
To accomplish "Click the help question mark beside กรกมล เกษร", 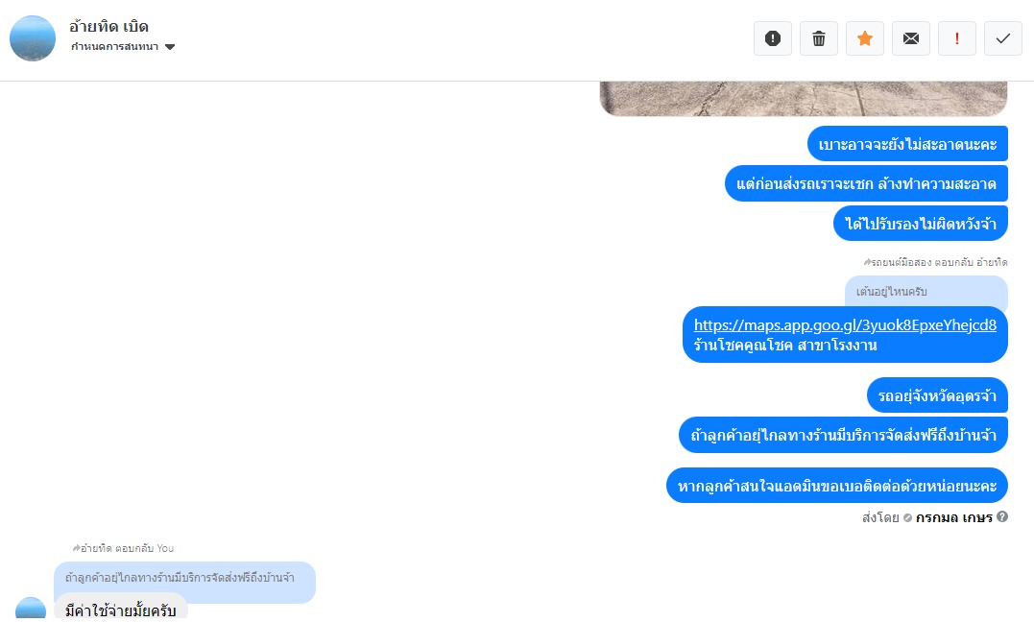I will coord(1002,516).
